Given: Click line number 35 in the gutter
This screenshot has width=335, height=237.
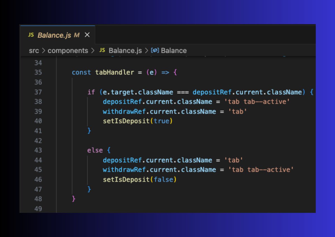Looking at the screenshot, I should (x=38, y=72).
